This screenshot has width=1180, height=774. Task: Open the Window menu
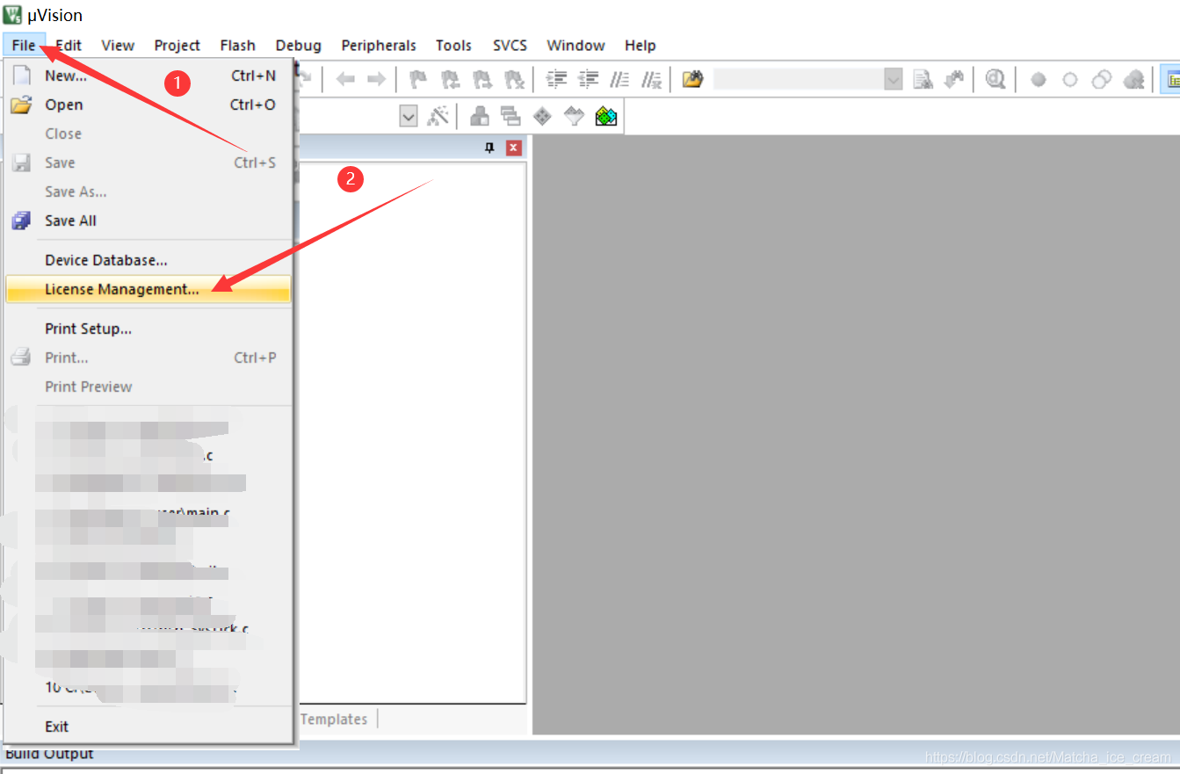[576, 45]
